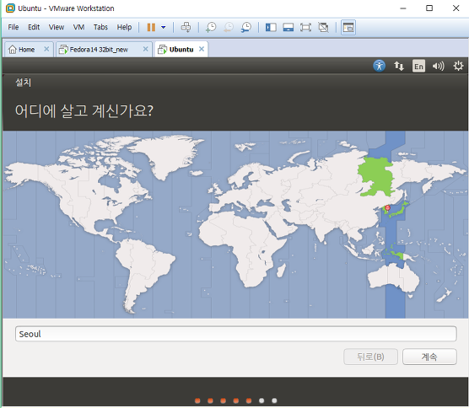Send Ctrl+Alt+Del to the guest

[x=186, y=27]
